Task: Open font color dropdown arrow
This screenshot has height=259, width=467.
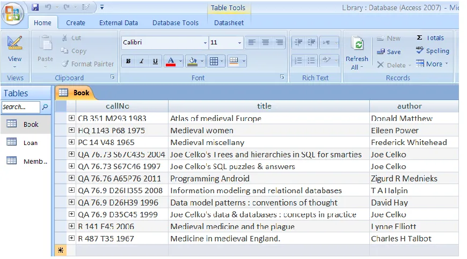Action: tap(180, 62)
